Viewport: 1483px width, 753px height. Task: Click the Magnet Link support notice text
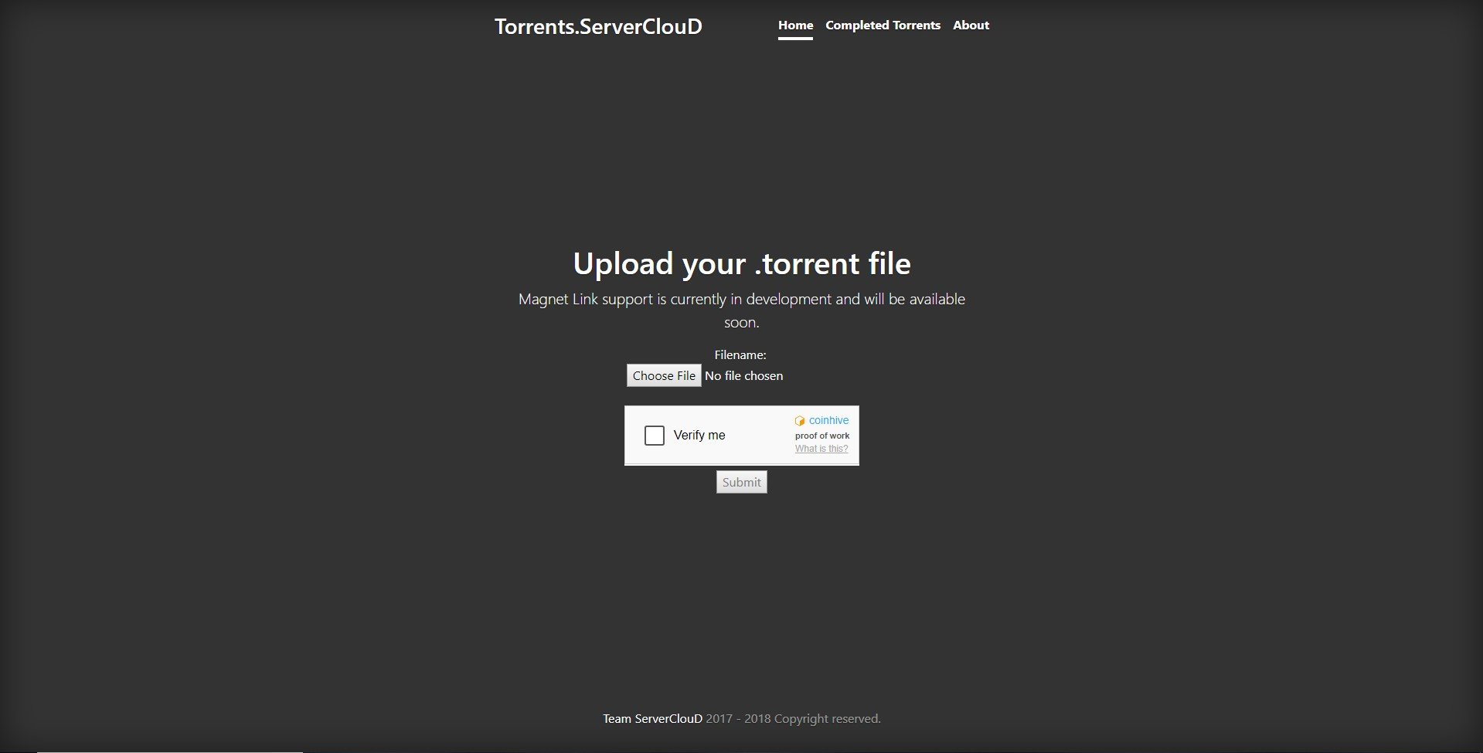[x=741, y=300]
